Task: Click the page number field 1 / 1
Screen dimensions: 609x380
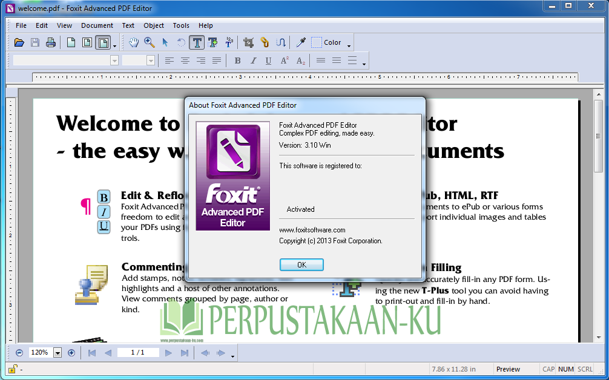Action: point(138,352)
